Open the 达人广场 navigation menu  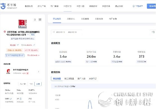pos(42,6)
